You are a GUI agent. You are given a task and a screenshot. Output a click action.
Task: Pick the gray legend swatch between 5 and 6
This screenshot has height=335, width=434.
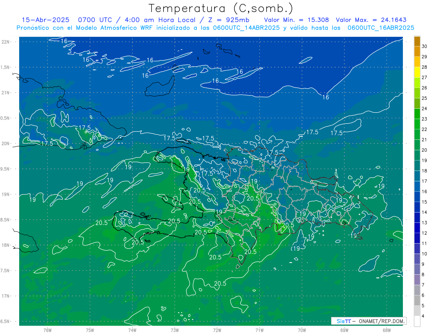tap(417, 301)
